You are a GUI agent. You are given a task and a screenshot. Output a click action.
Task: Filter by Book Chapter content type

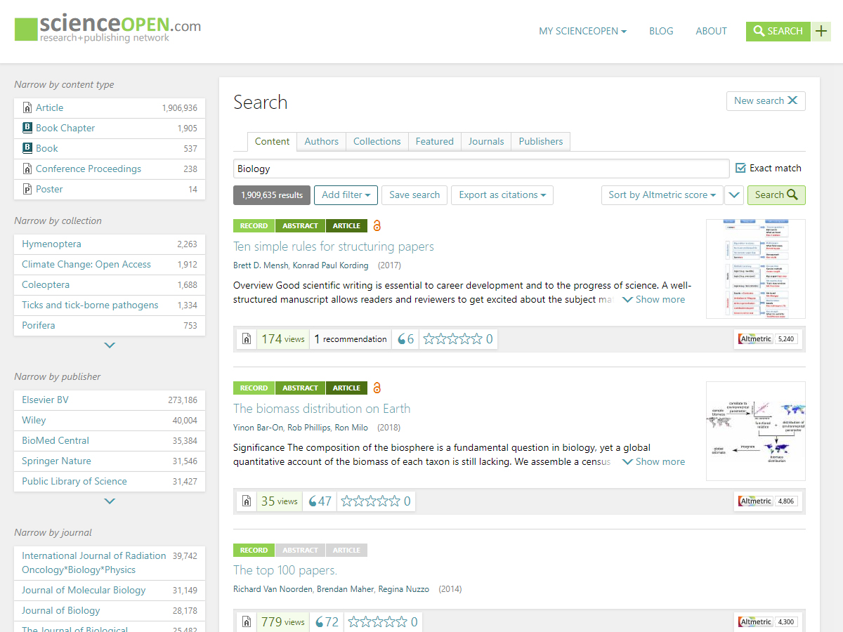(65, 129)
